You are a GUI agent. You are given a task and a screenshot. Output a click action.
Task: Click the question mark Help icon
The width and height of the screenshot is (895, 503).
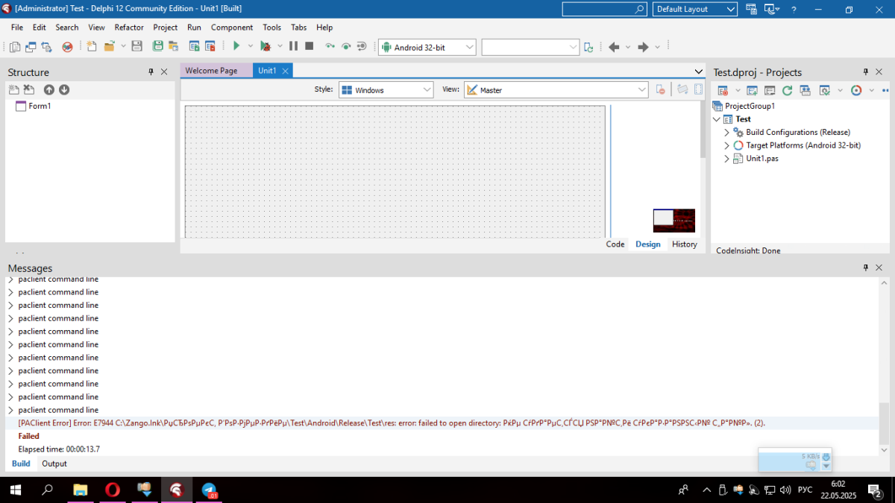794,9
